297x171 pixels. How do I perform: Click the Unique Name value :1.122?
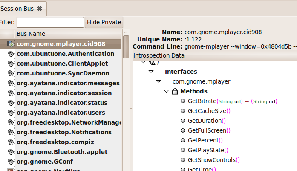tap(193, 39)
